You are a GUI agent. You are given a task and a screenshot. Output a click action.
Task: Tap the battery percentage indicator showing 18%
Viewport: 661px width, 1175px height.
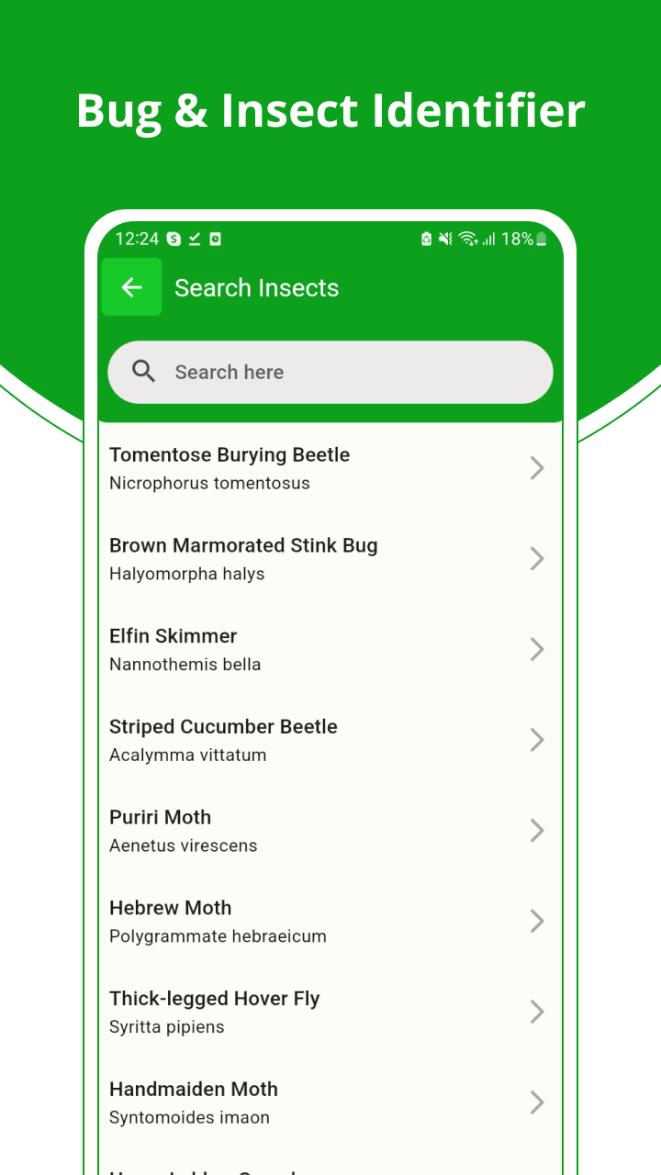pyautogui.click(x=517, y=239)
